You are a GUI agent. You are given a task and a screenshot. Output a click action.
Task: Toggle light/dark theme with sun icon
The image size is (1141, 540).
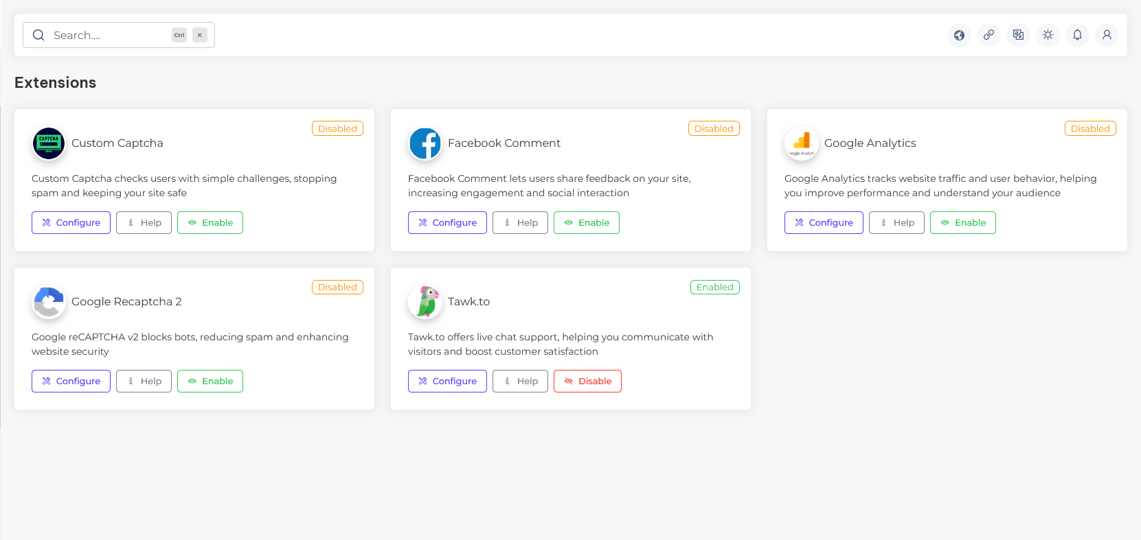coord(1048,35)
